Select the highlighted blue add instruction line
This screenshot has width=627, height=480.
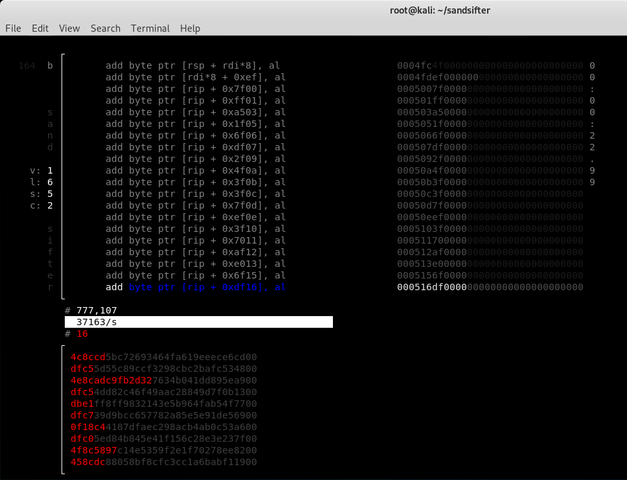point(194,287)
